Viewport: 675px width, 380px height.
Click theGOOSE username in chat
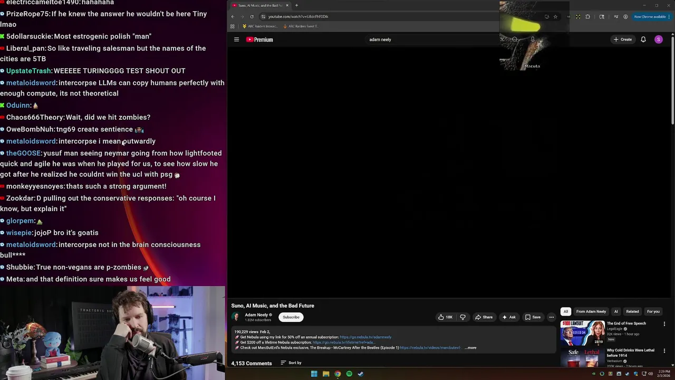(x=23, y=153)
